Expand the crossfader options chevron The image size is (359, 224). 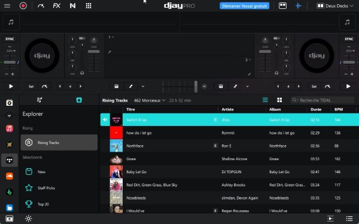204,87
